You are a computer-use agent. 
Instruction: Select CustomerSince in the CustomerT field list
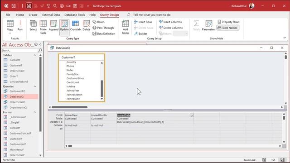[75, 78]
